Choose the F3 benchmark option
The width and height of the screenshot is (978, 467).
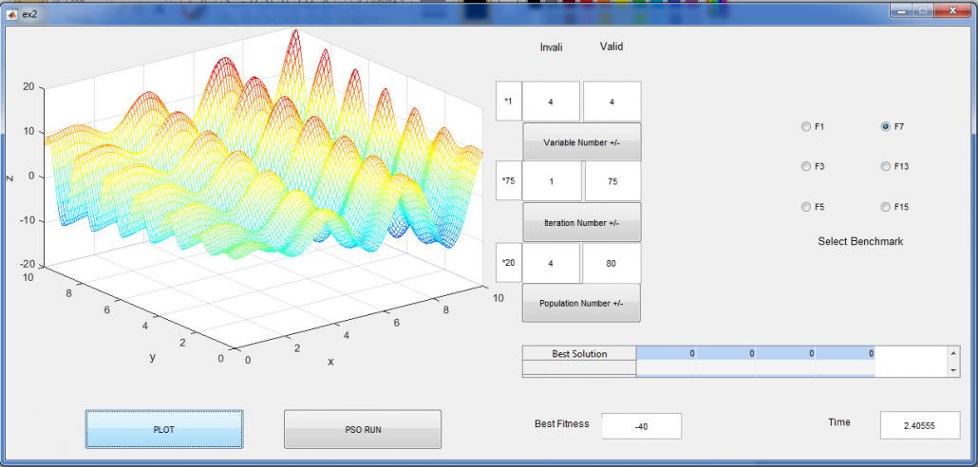pyautogui.click(x=806, y=166)
